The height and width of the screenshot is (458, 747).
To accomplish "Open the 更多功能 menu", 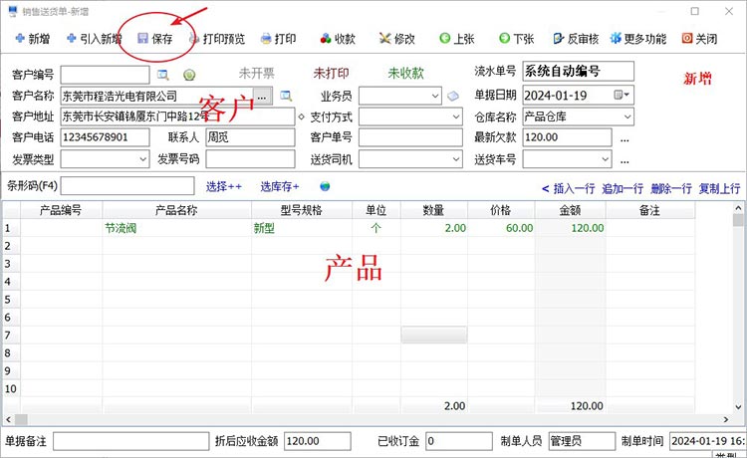I will tap(637, 39).
